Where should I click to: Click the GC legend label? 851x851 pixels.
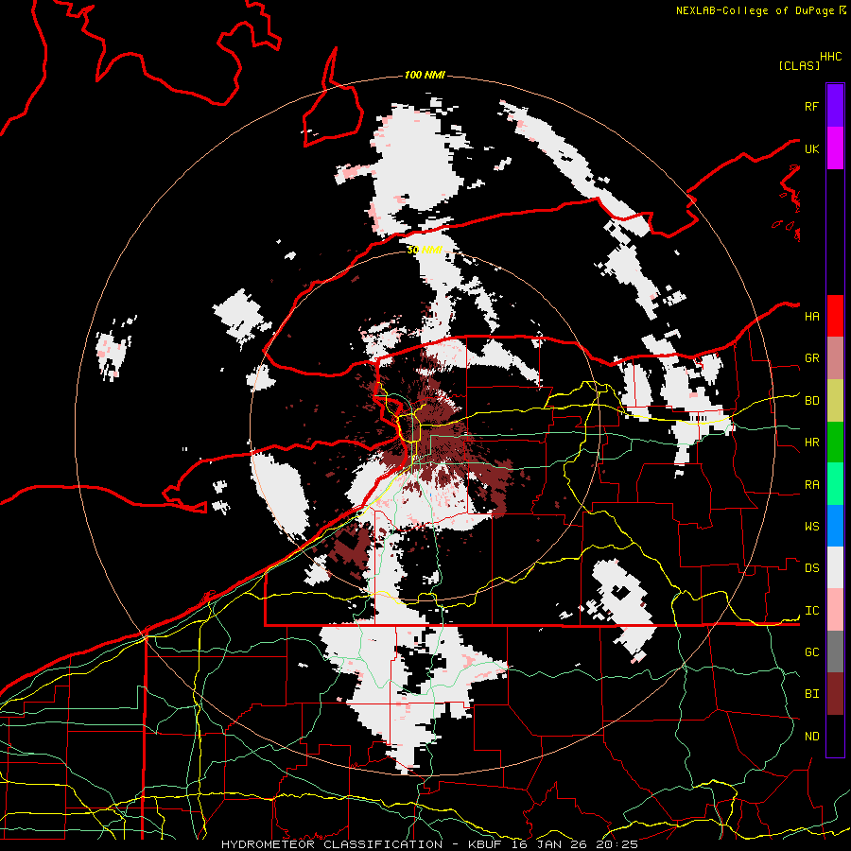click(x=812, y=652)
